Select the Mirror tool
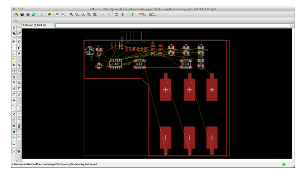The width and height of the screenshot is (306, 183). coord(14,47)
